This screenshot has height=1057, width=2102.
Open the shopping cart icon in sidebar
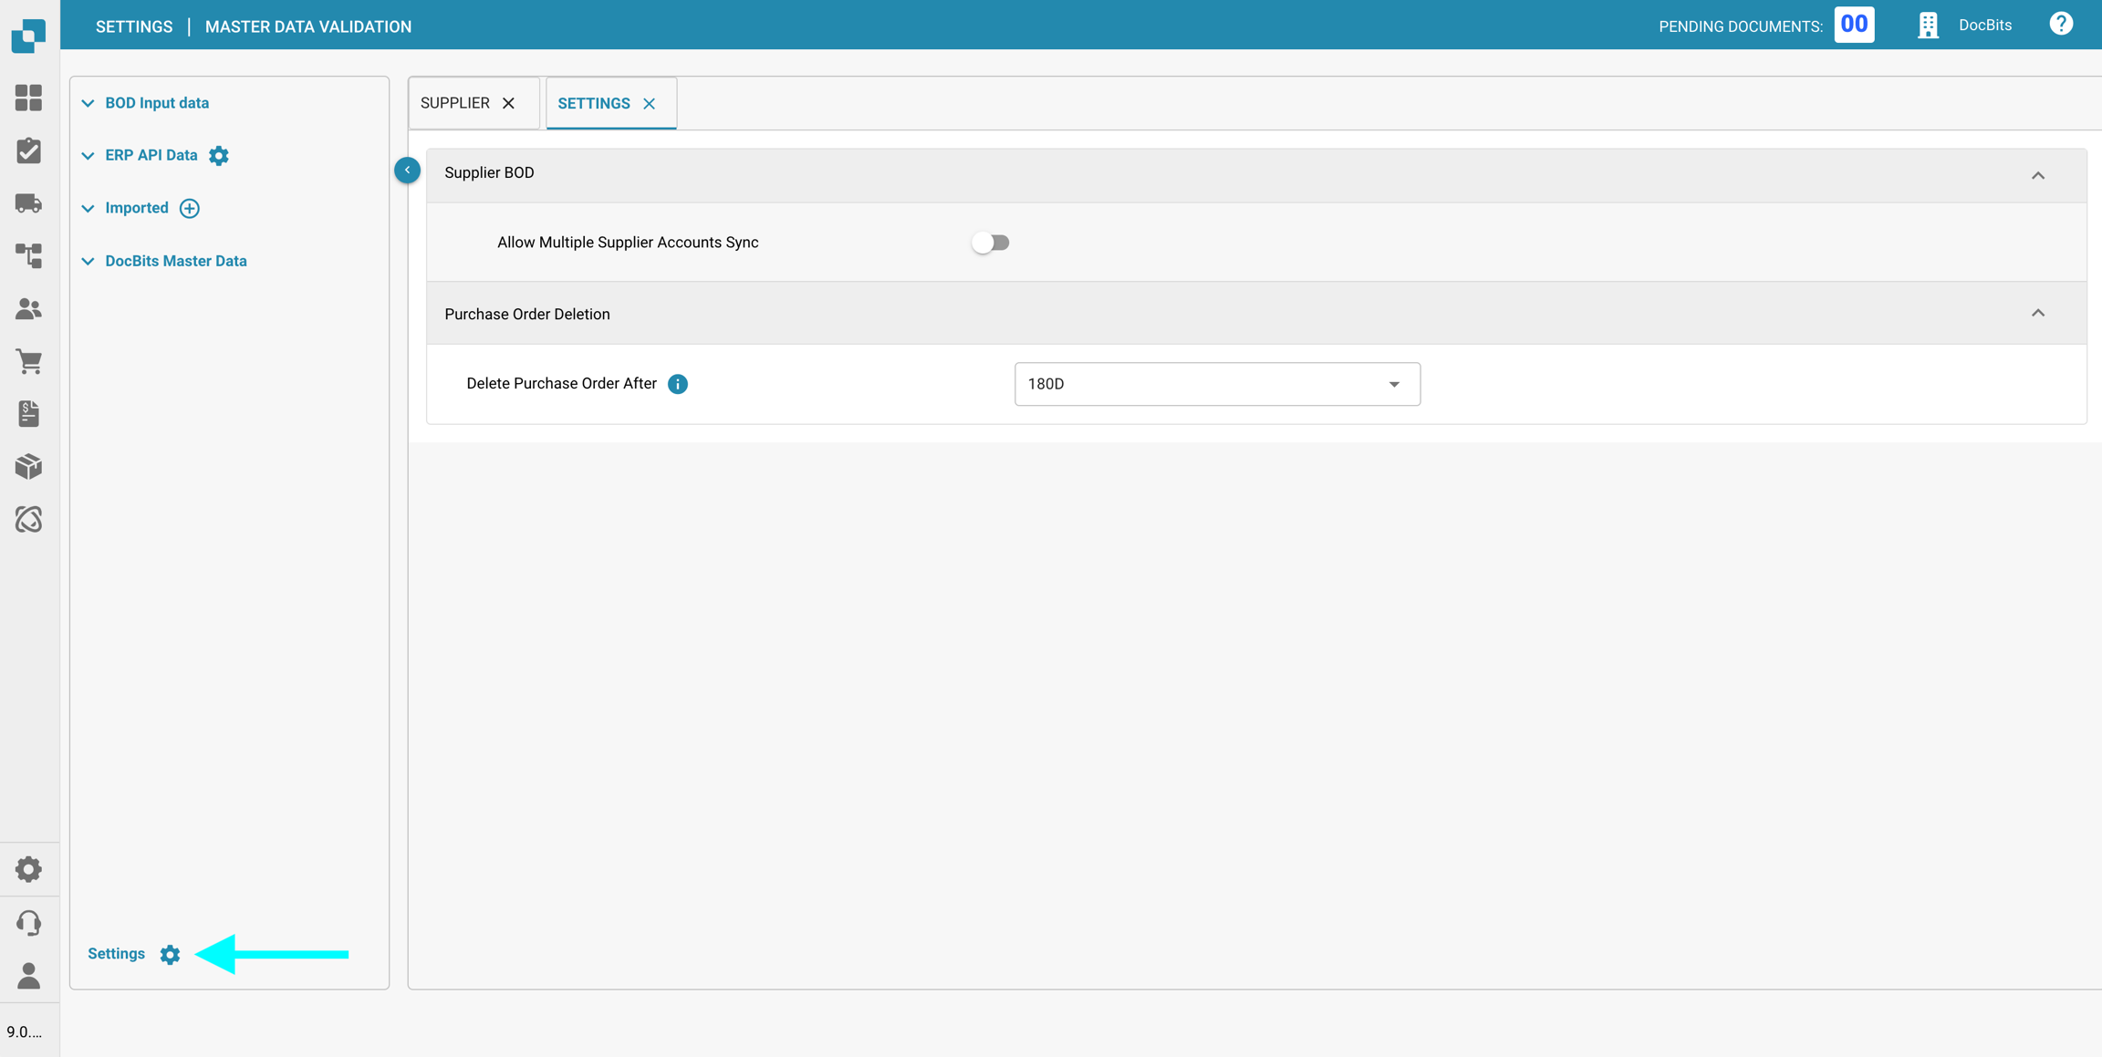click(x=28, y=361)
